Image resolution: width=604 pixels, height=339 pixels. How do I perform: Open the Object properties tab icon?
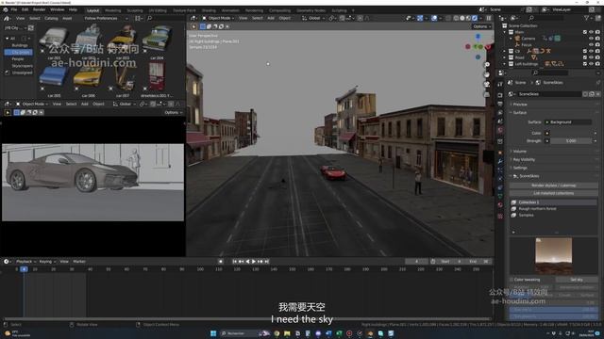(500, 153)
